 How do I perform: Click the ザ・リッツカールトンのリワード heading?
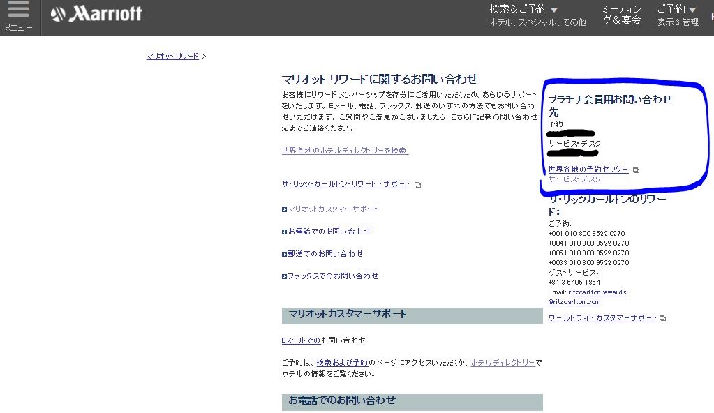pos(607,205)
